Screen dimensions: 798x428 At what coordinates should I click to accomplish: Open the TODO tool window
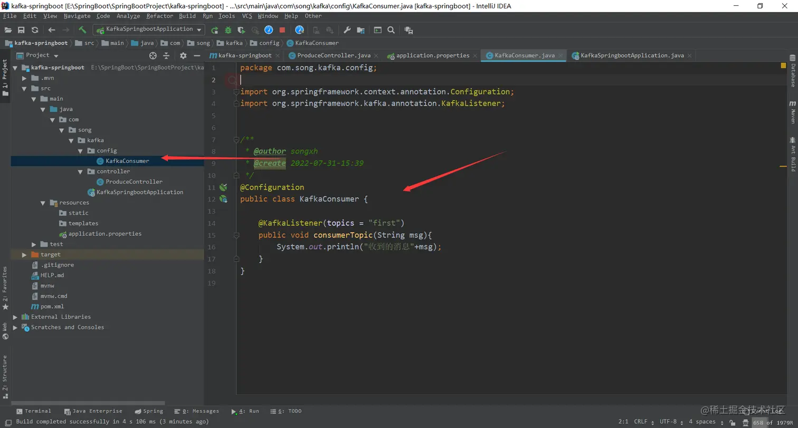click(x=286, y=411)
